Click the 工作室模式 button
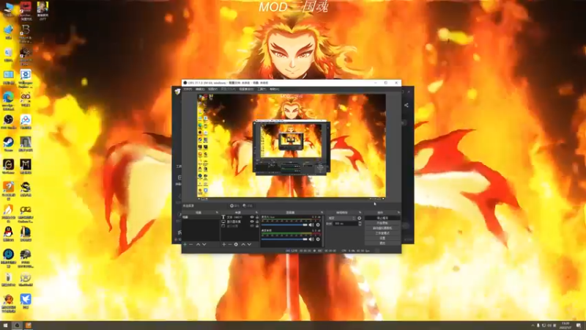 [x=382, y=233]
